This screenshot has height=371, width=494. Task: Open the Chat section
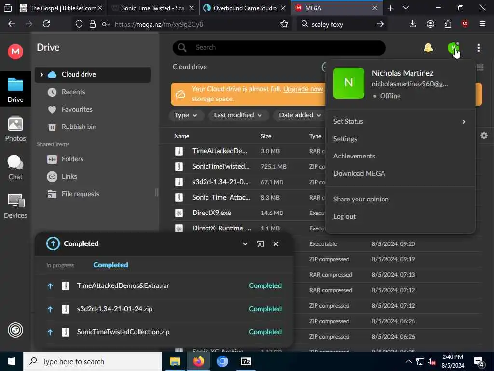15,167
